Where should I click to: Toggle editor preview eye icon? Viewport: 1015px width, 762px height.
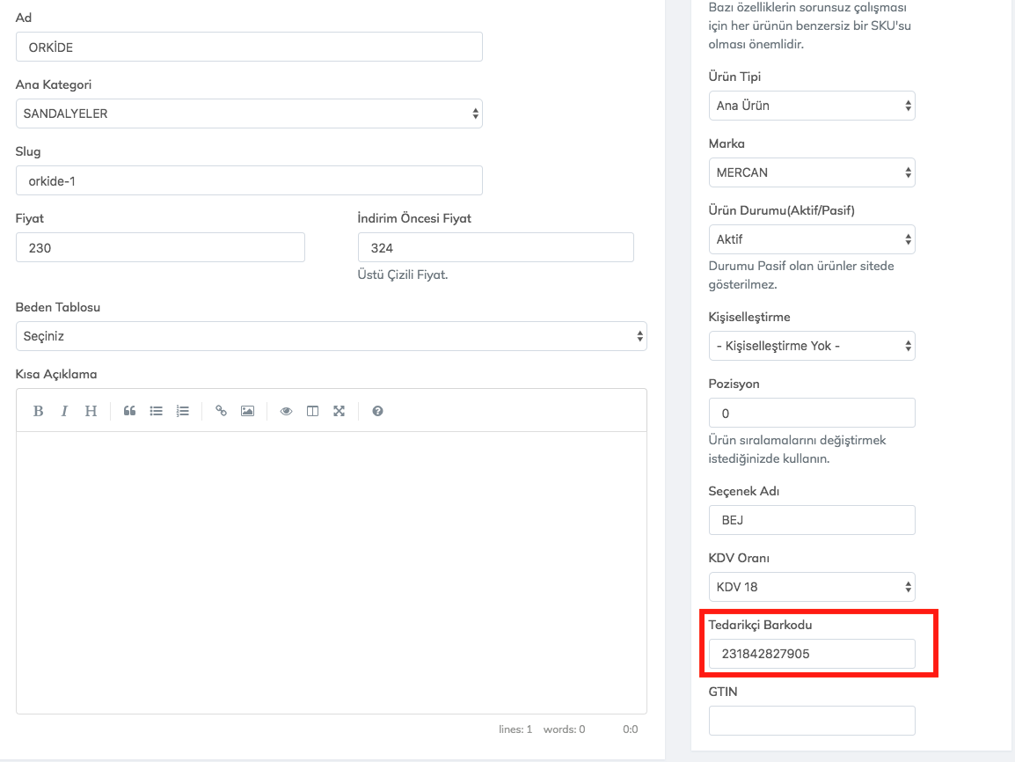tap(286, 411)
